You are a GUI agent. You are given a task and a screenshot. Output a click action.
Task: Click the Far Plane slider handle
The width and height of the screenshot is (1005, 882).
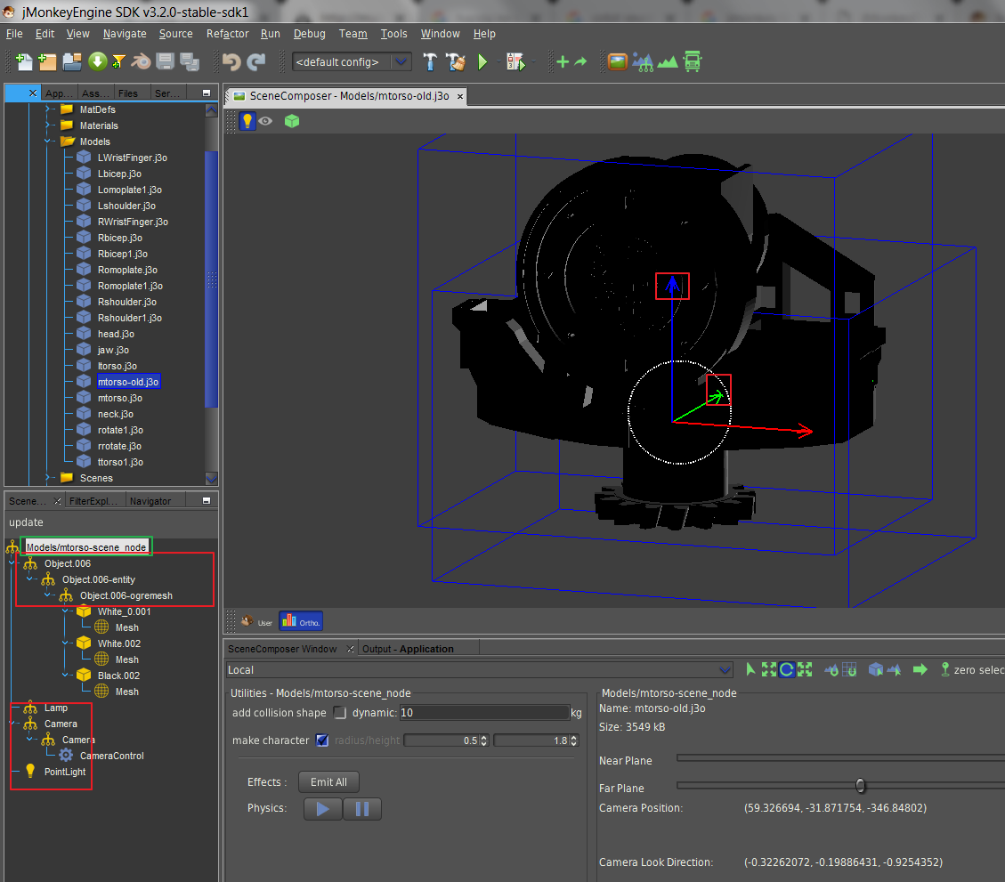pos(860,785)
